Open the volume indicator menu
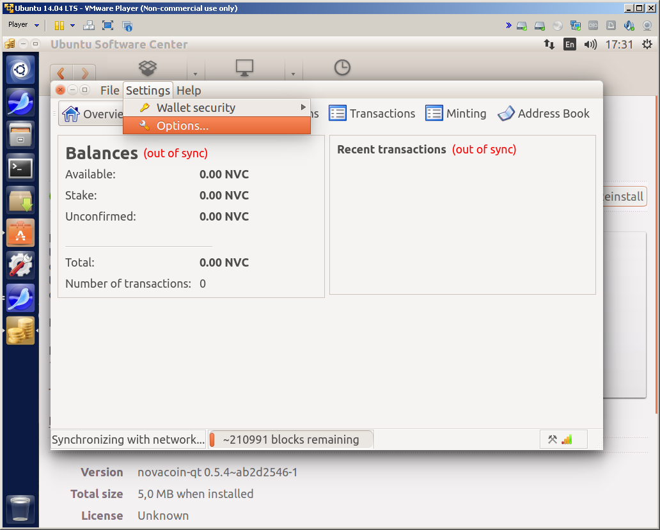This screenshot has width=660, height=530. [x=590, y=44]
